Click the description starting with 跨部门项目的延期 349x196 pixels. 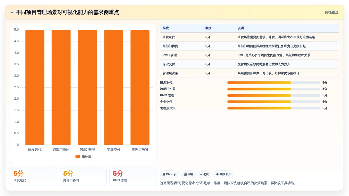pos(272,46)
